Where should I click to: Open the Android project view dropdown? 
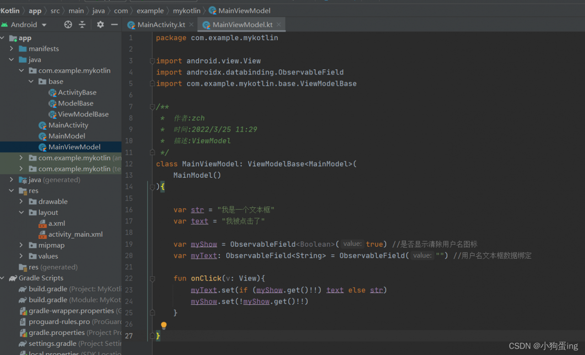point(44,25)
